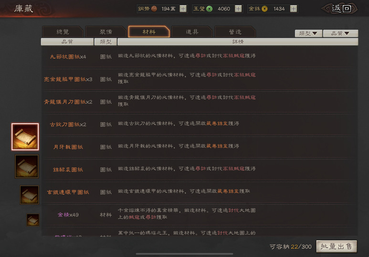Click the plus icon next to 金銖 1434

coord(293,9)
